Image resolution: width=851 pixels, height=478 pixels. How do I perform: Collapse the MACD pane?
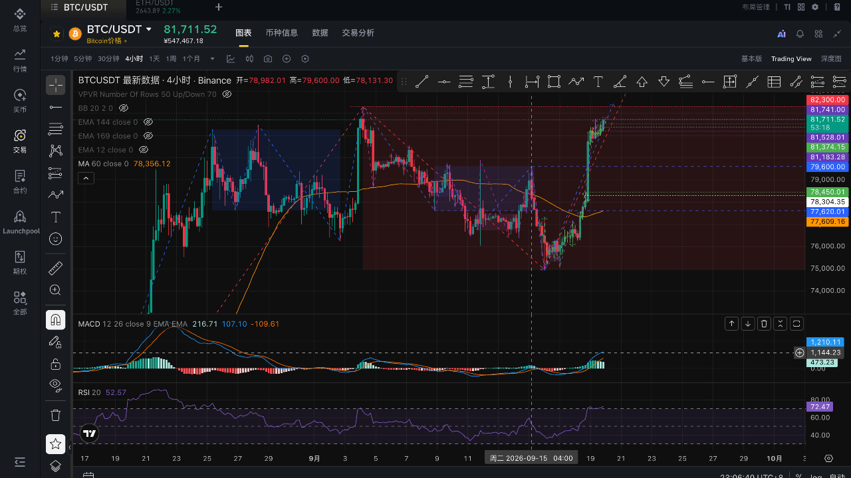781,324
